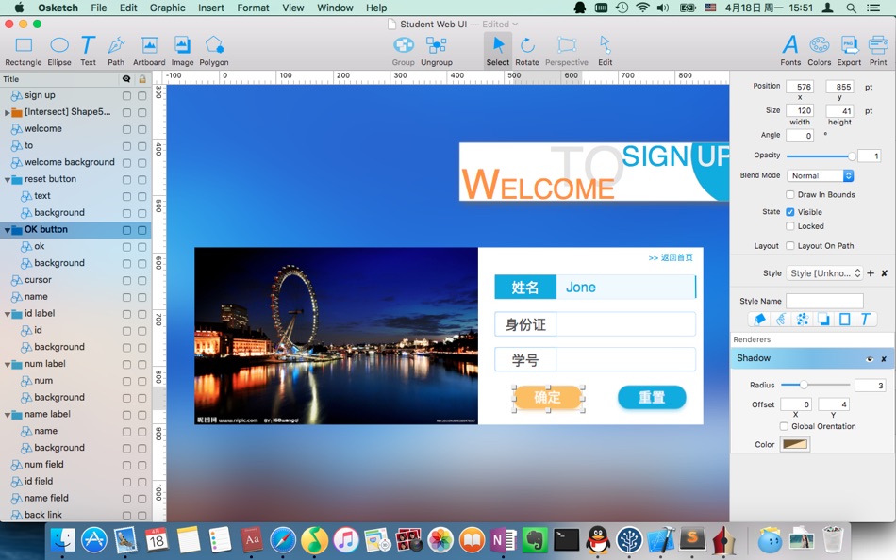The width and height of the screenshot is (896, 560).
Task: Select the Ellipse tool
Action: (x=58, y=51)
